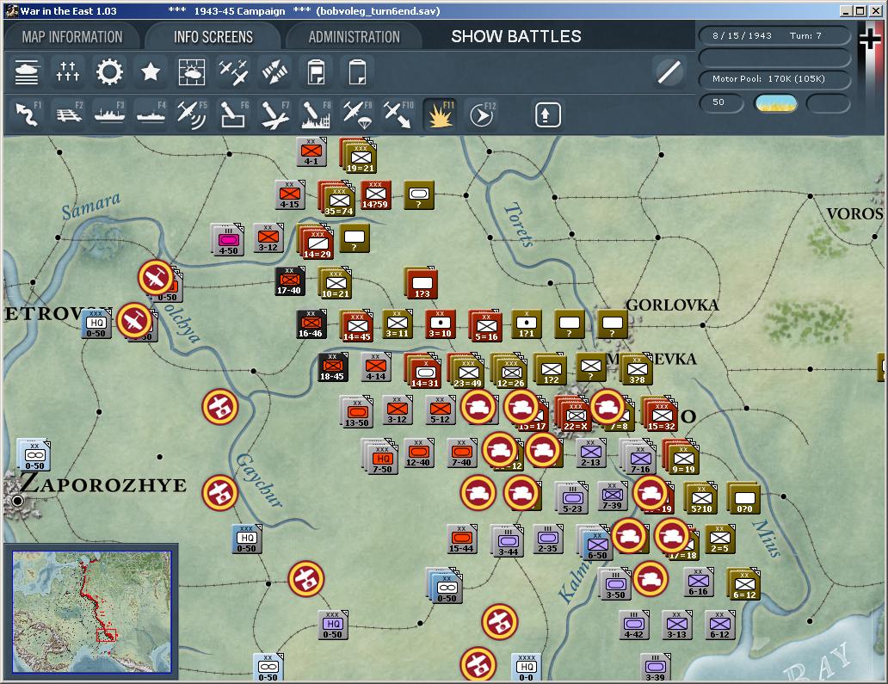The width and height of the screenshot is (888, 684).
Task: Select the purple HQ 0-50 counter
Action: (x=332, y=625)
